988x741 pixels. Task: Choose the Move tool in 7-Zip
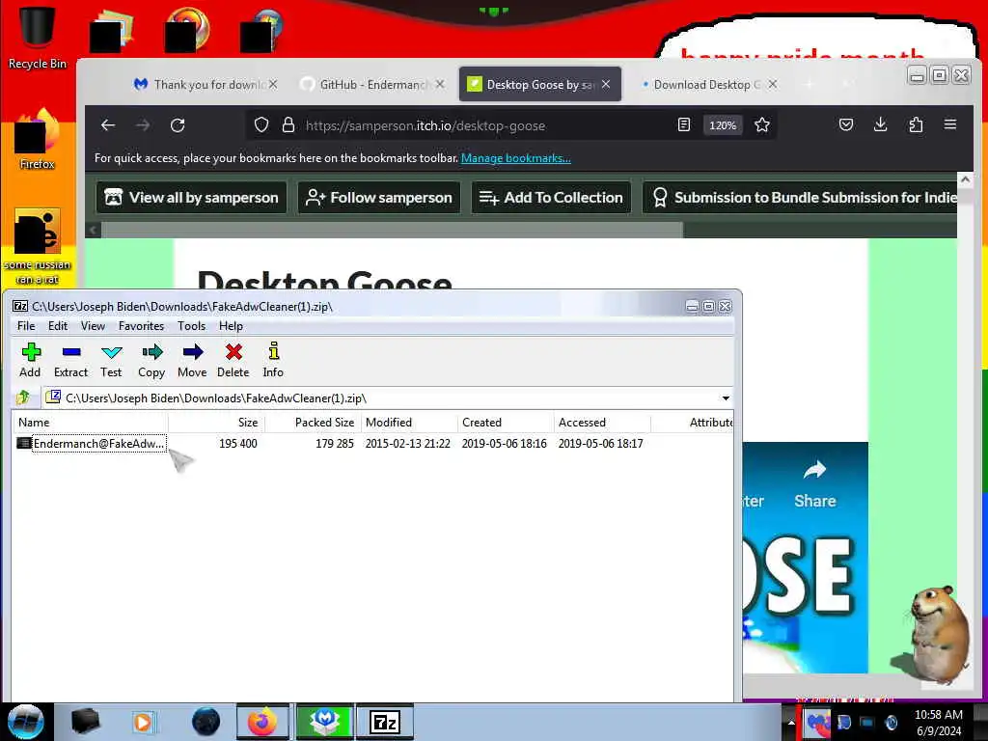[192, 360]
